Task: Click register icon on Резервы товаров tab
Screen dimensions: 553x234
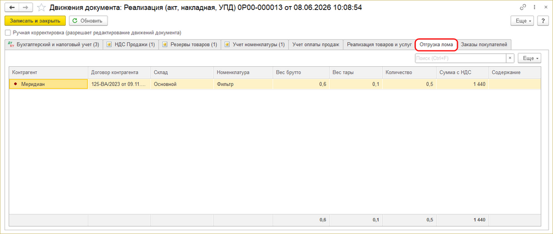Action: point(165,45)
